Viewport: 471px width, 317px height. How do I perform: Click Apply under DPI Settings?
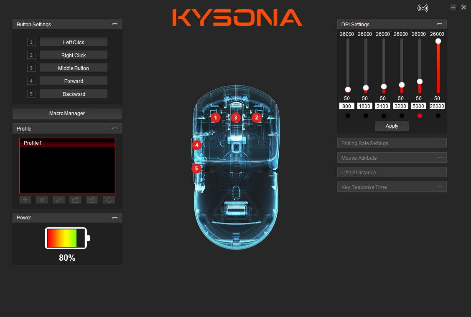click(392, 126)
